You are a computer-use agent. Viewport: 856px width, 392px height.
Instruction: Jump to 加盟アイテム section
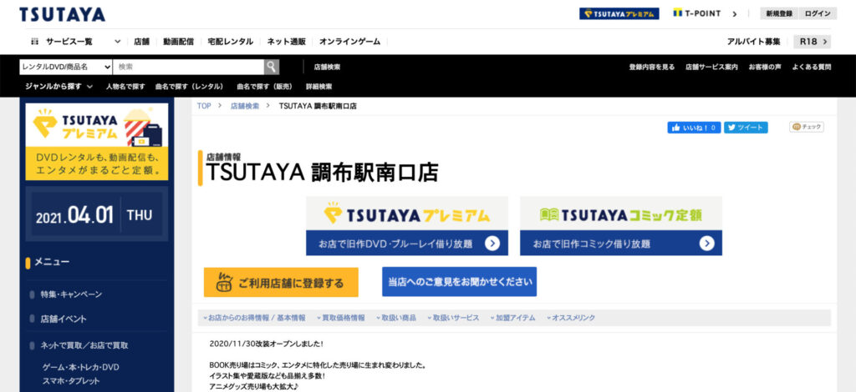point(512,318)
